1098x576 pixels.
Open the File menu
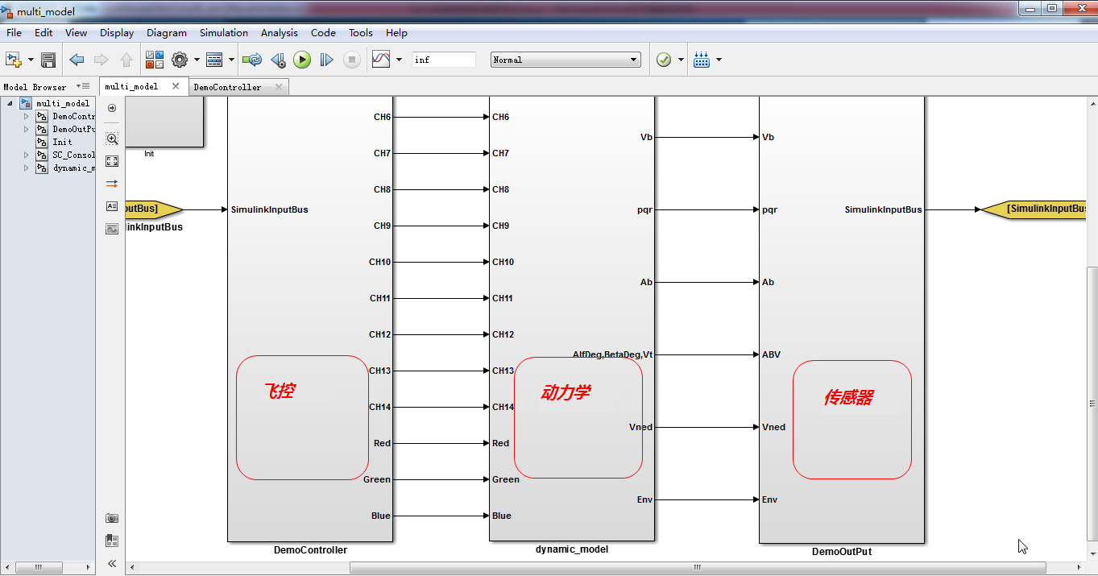point(14,33)
